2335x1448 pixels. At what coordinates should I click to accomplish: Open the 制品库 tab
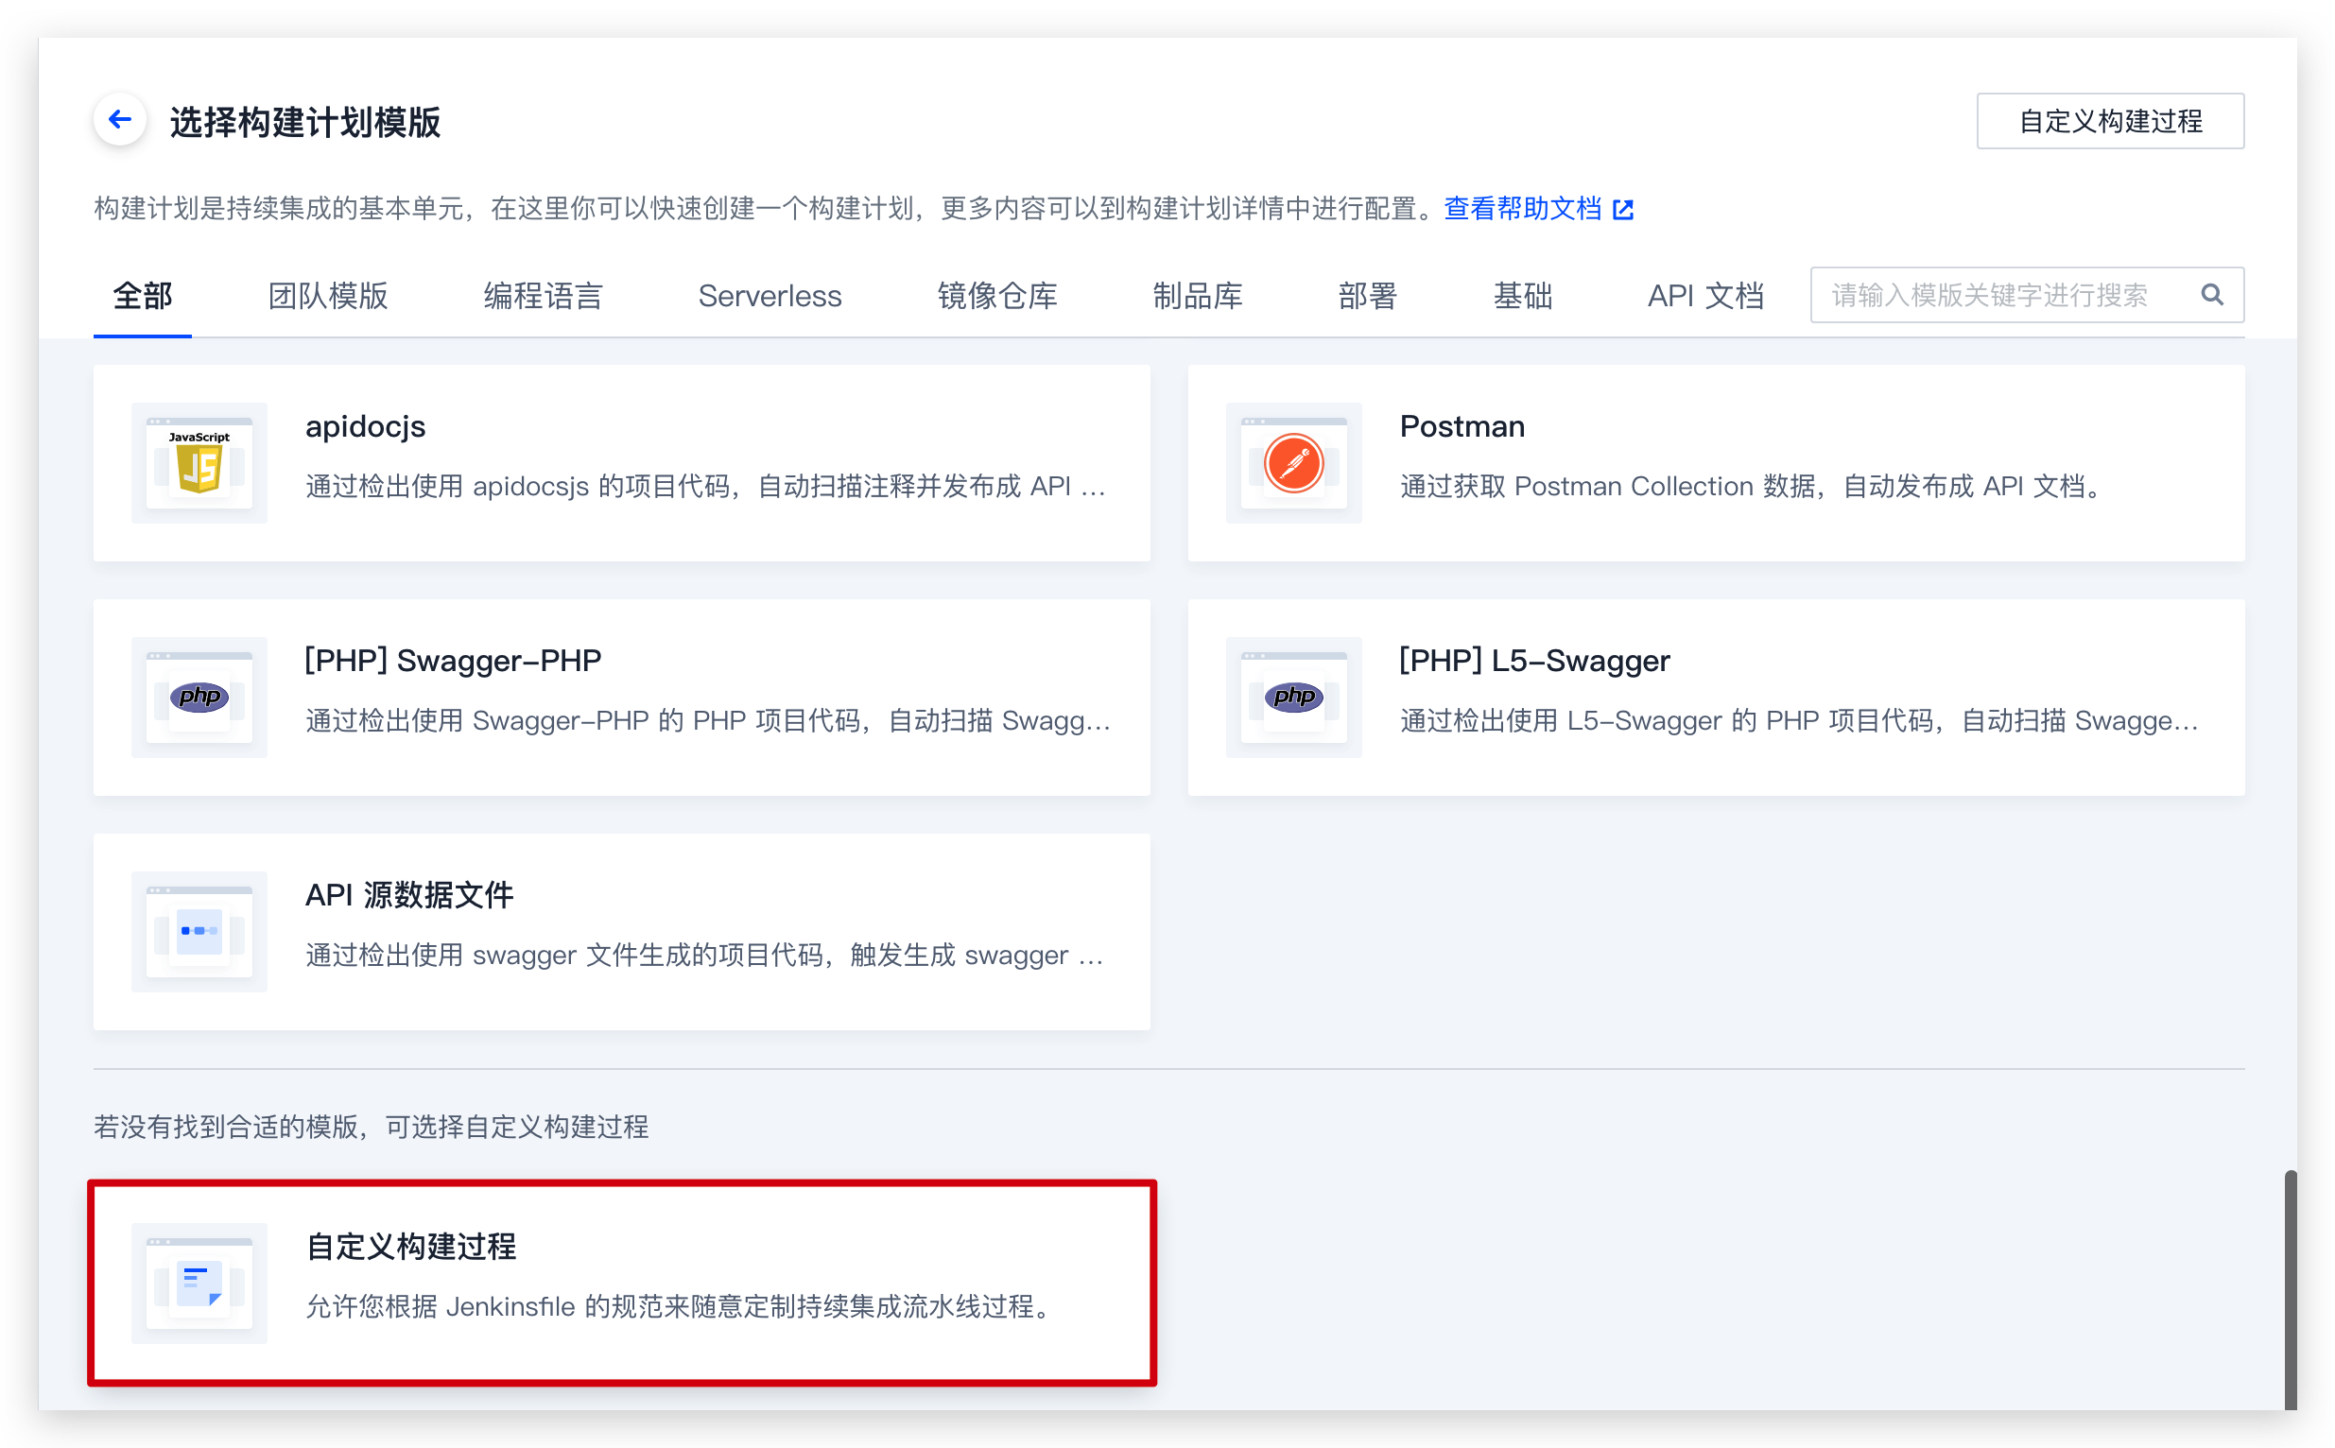(x=1197, y=296)
